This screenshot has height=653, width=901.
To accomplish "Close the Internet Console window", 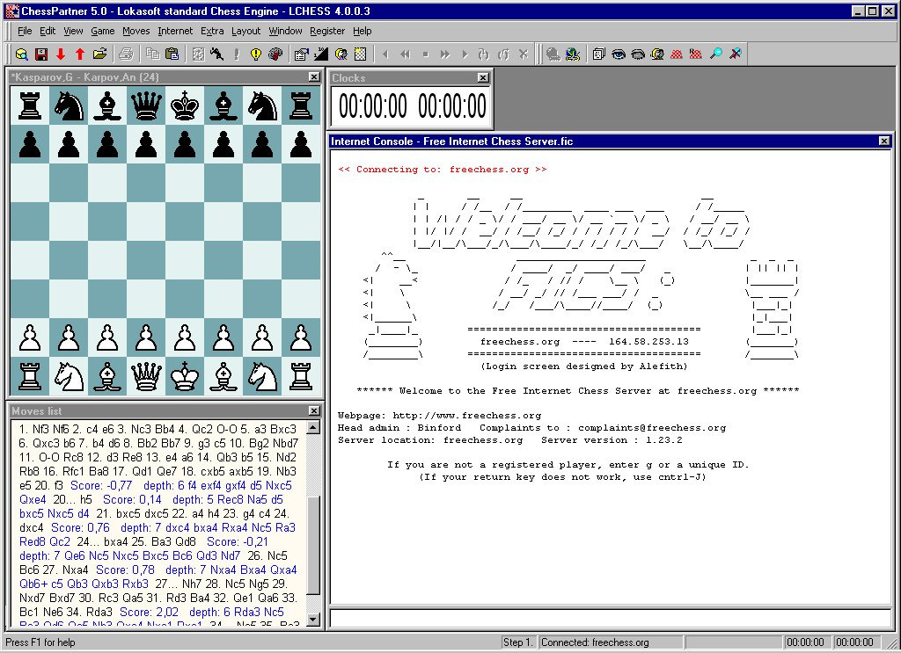I will [x=884, y=141].
